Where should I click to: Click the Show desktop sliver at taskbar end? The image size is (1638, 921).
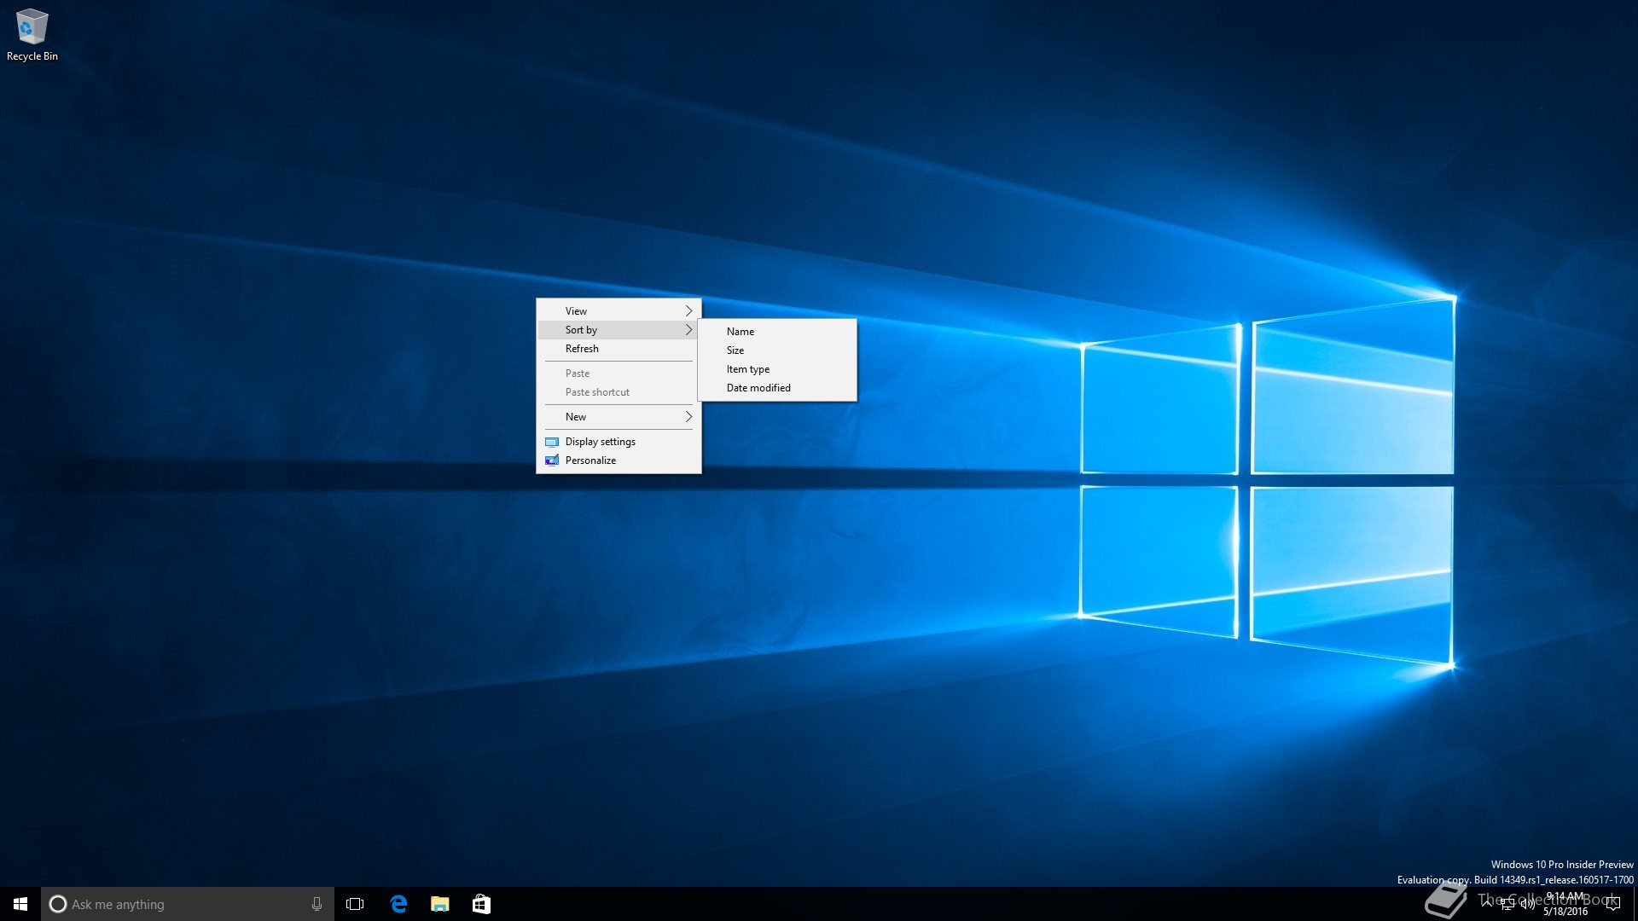tap(1635, 904)
